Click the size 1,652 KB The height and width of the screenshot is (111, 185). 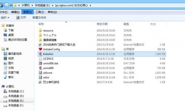(160, 73)
